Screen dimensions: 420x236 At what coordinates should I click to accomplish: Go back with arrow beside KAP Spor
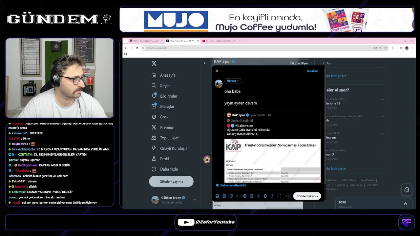point(205,63)
